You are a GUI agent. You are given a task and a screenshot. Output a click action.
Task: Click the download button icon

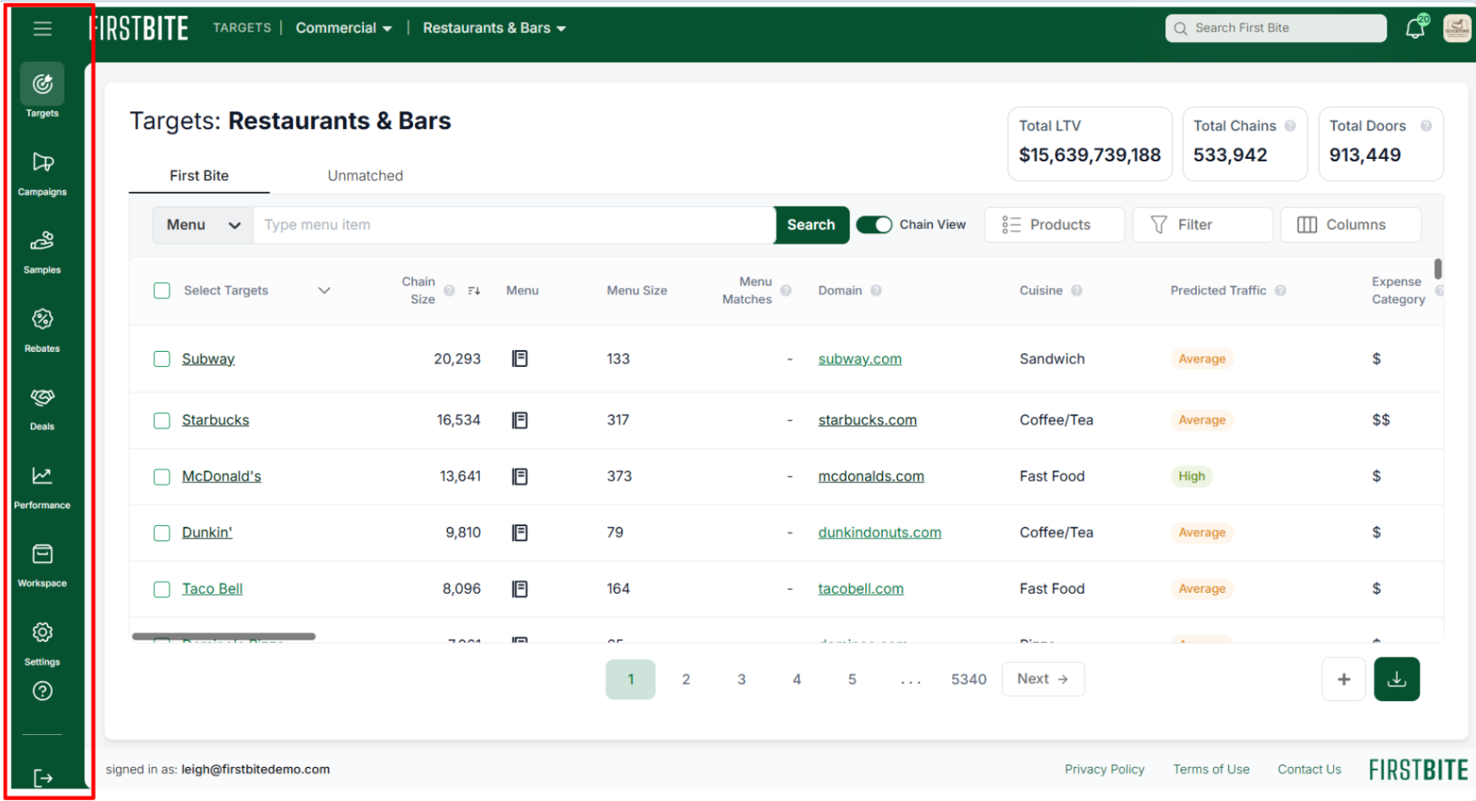pyautogui.click(x=1397, y=679)
